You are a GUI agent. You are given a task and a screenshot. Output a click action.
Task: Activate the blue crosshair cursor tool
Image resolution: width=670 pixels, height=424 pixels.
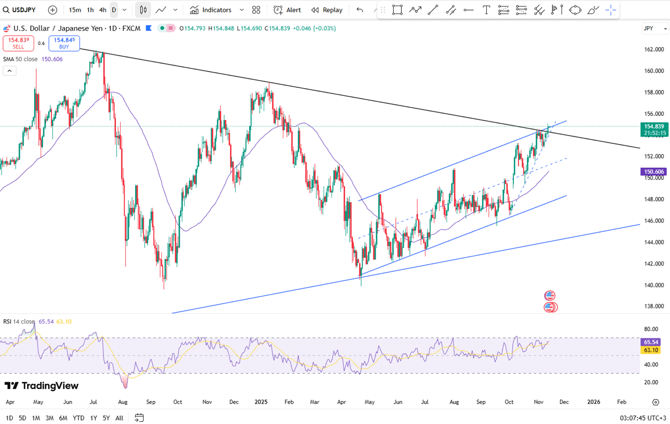coord(611,10)
